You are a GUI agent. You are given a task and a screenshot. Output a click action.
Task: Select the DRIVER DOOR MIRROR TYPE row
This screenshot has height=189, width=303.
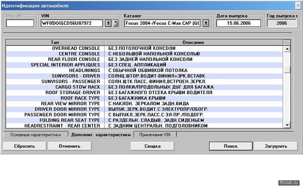point(144,109)
